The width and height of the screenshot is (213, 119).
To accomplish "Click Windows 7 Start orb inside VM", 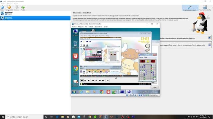I will click(x=74, y=92).
